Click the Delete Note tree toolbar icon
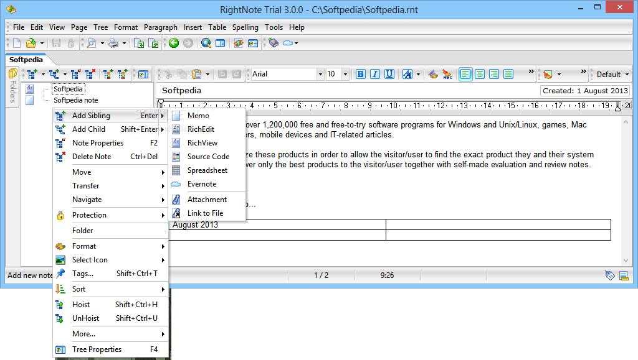 tap(90, 74)
